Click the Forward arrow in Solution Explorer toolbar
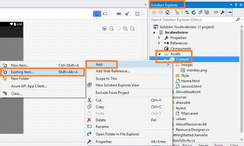Viewport: 244px width, 146px height. (x=161, y=12)
